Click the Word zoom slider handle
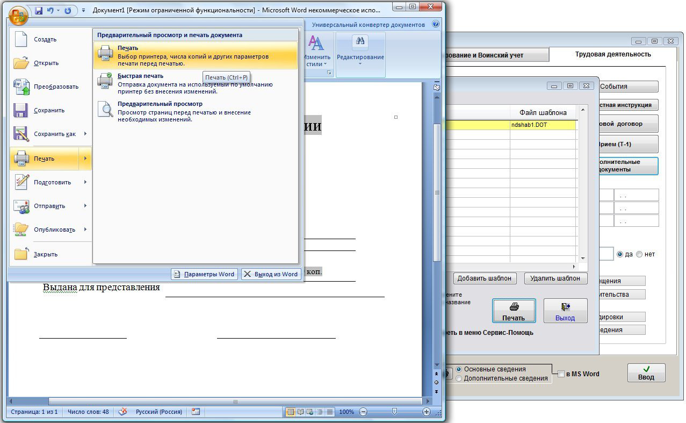686x423 pixels. tap(395, 412)
